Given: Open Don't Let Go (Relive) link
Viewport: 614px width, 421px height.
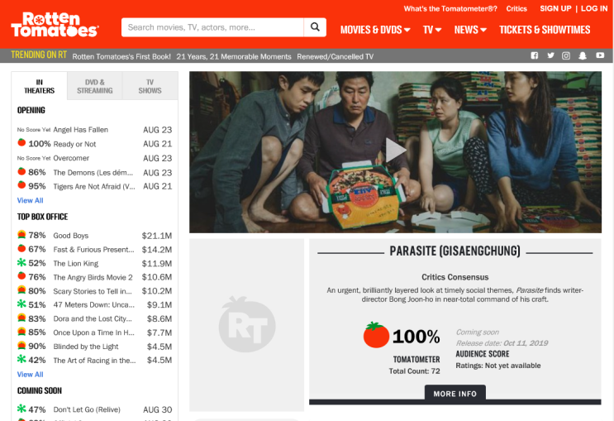Looking at the screenshot, I should [x=87, y=409].
